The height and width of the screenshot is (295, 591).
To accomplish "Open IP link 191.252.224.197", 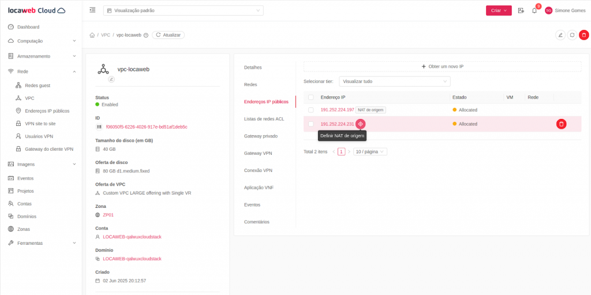I will (337, 110).
